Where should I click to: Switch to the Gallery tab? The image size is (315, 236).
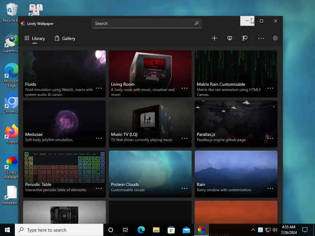pos(65,38)
